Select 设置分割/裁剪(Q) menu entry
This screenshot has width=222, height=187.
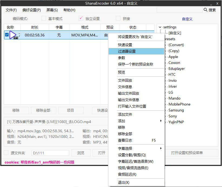coord(136,155)
